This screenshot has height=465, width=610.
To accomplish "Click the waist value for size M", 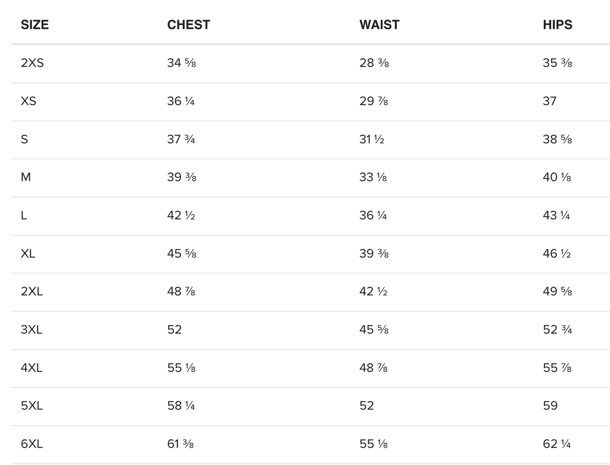I will tap(373, 177).
